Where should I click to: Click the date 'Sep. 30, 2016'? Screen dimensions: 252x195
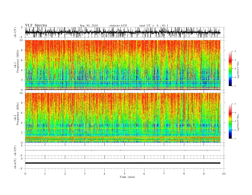[x=89, y=25]
